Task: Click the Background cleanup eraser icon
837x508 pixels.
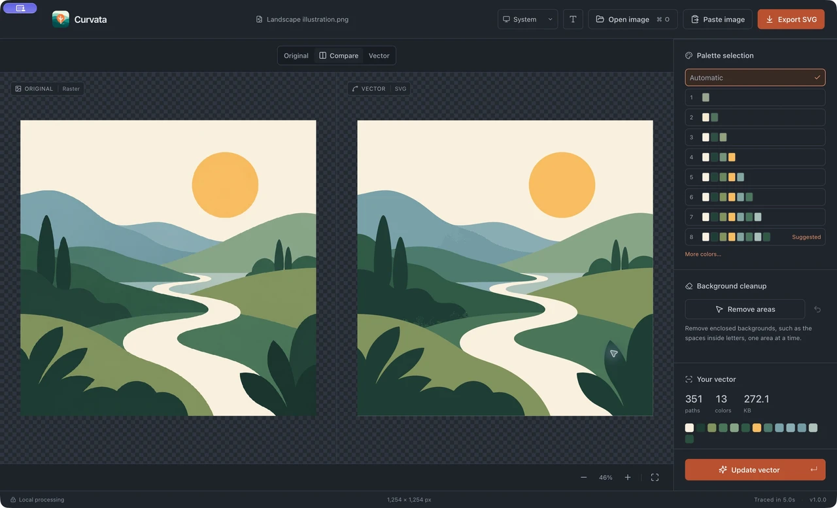Action: click(x=689, y=286)
